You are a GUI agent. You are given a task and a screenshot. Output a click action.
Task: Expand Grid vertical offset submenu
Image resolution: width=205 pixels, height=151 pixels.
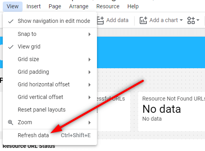click(50, 97)
